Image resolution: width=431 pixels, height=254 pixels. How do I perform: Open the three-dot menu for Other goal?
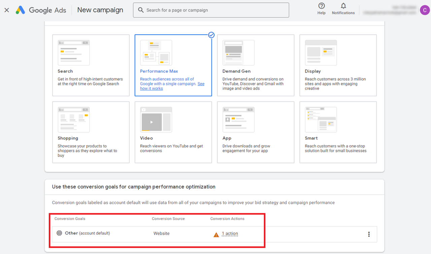click(x=369, y=234)
